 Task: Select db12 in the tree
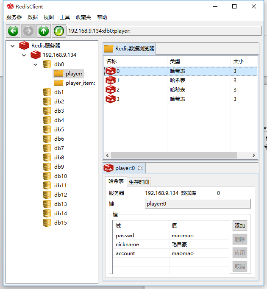click(61, 195)
